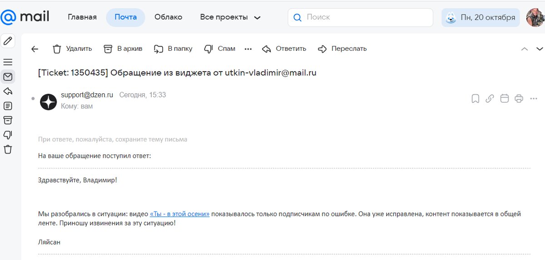Click the greeting Здравствуйте, Владимир!

click(x=78, y=180)
